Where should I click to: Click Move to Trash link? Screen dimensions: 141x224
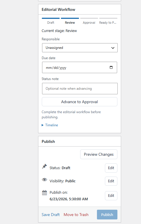coord(76,215)
